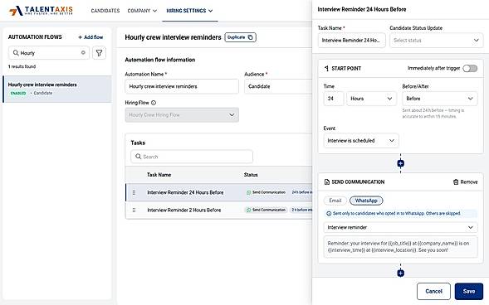Select Interview Reminder 24 Hours Before row
This screenshot has height=305, width=489.
click(x=218, y=192)
